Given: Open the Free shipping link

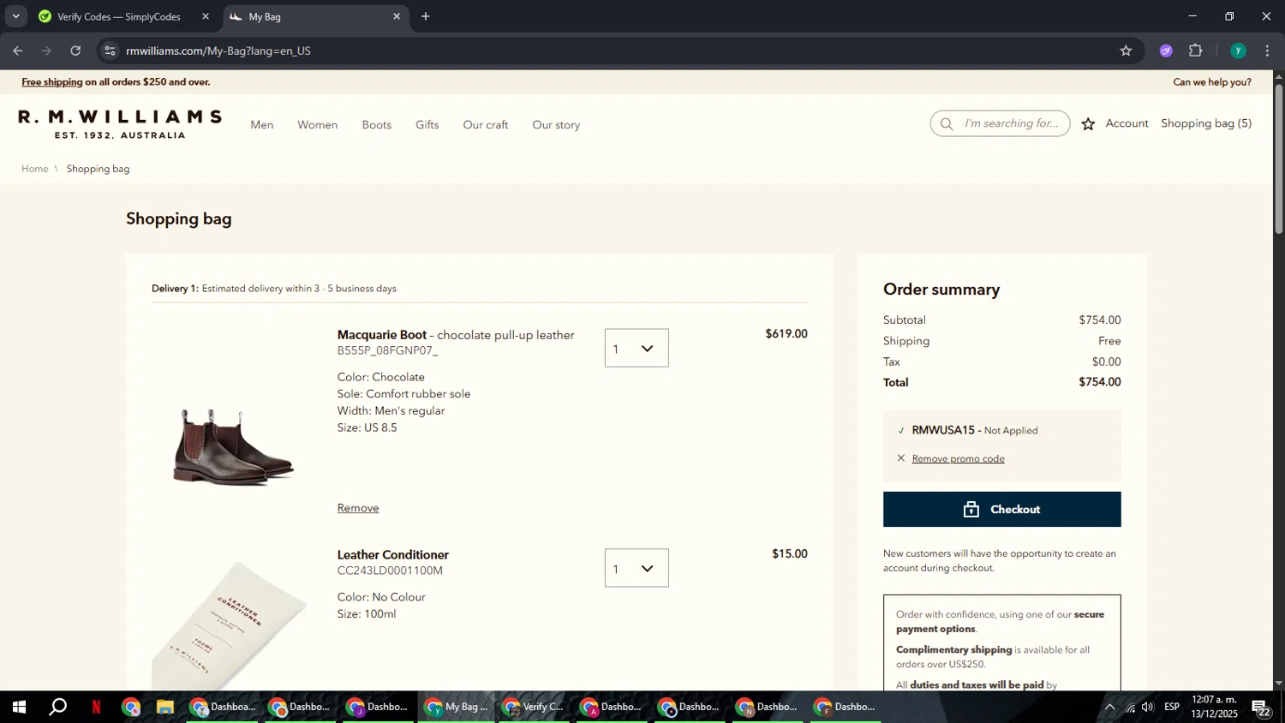Looking at the screenshot, I should [x=52, y=82].
